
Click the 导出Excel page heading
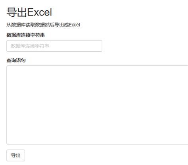click(29, 12)
